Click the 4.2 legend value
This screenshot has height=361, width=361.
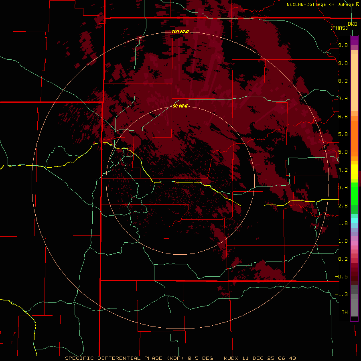click(x=343, y=170)
